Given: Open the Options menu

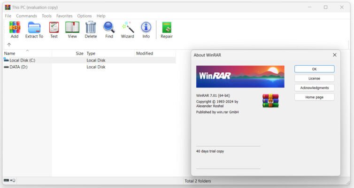Looking at the screenshot, I should pos(85,16).
